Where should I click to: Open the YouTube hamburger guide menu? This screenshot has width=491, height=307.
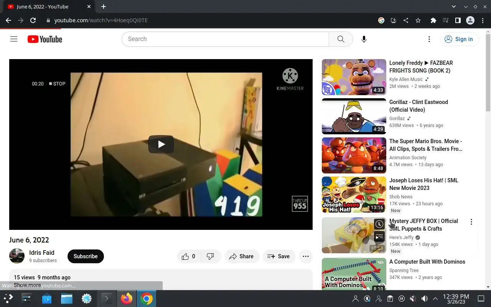14,39
